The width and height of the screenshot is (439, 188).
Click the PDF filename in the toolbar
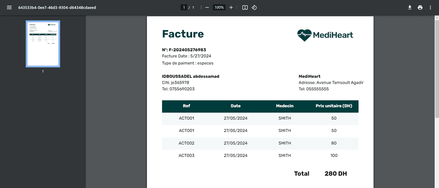(x=57, y=8)
